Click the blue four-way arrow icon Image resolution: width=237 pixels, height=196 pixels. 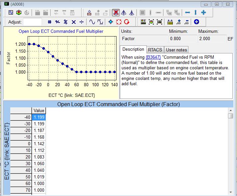pos(204,13)
